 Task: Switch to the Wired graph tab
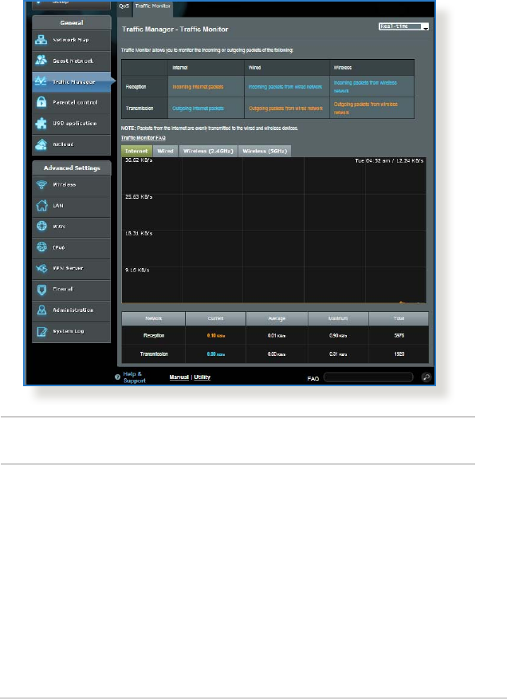click(x=165, y=151)
